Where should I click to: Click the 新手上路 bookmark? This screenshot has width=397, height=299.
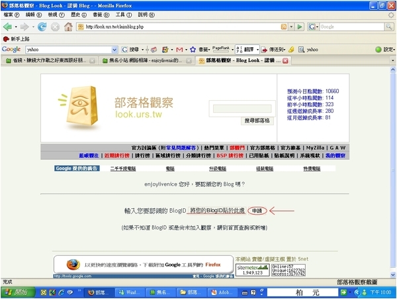tap(16, 39)
